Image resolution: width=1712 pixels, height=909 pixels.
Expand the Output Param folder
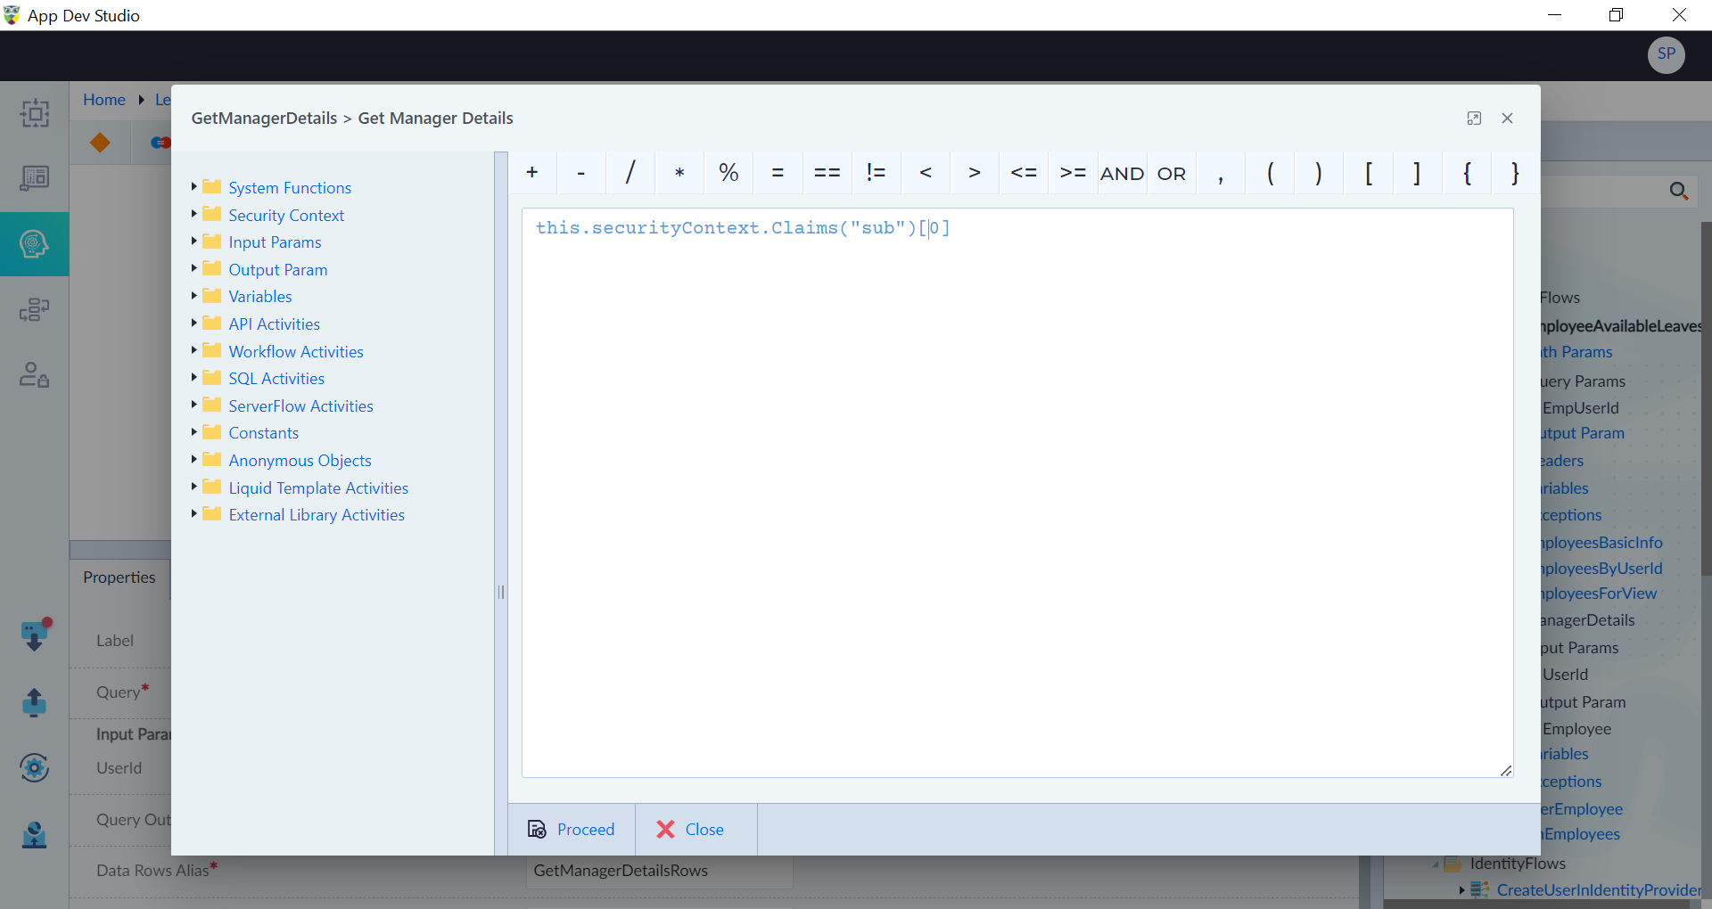point(193,268)
